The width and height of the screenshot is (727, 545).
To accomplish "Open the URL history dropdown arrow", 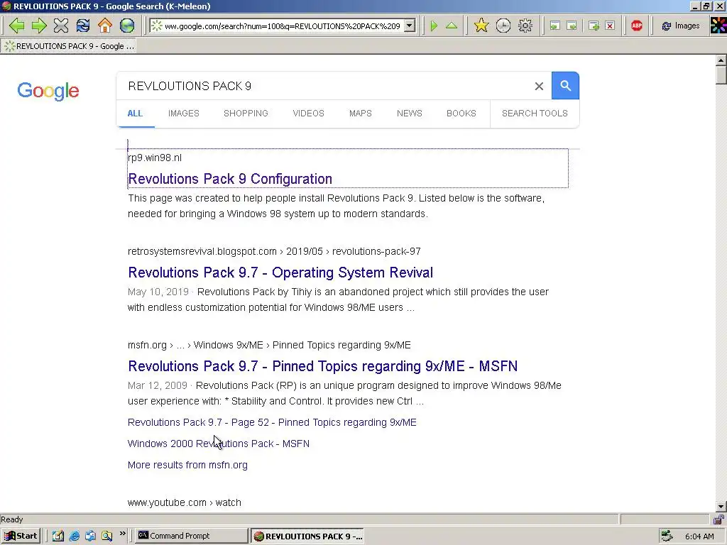I will [410, 26].
